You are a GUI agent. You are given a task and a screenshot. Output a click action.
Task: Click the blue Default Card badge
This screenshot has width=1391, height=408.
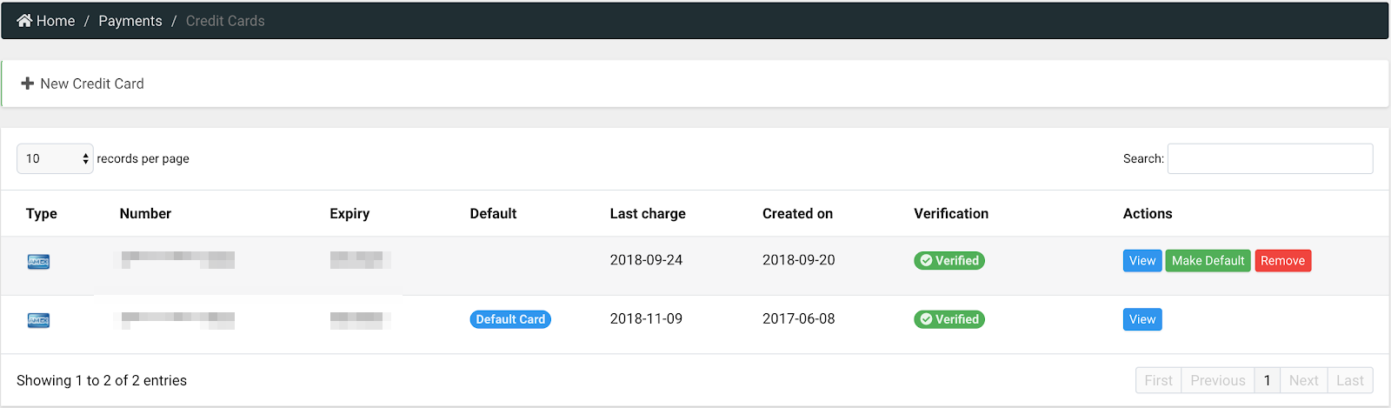coord(510,319)
